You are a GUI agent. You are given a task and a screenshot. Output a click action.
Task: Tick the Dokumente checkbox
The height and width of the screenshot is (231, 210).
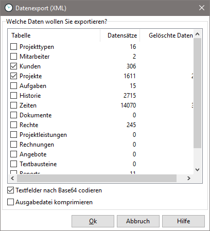click(x=13, y=115)
